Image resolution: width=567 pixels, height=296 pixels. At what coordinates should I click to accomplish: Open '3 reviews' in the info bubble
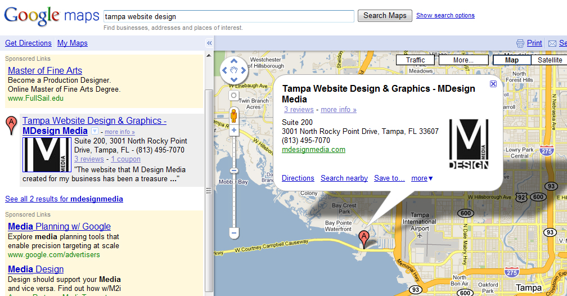[299, 109]
